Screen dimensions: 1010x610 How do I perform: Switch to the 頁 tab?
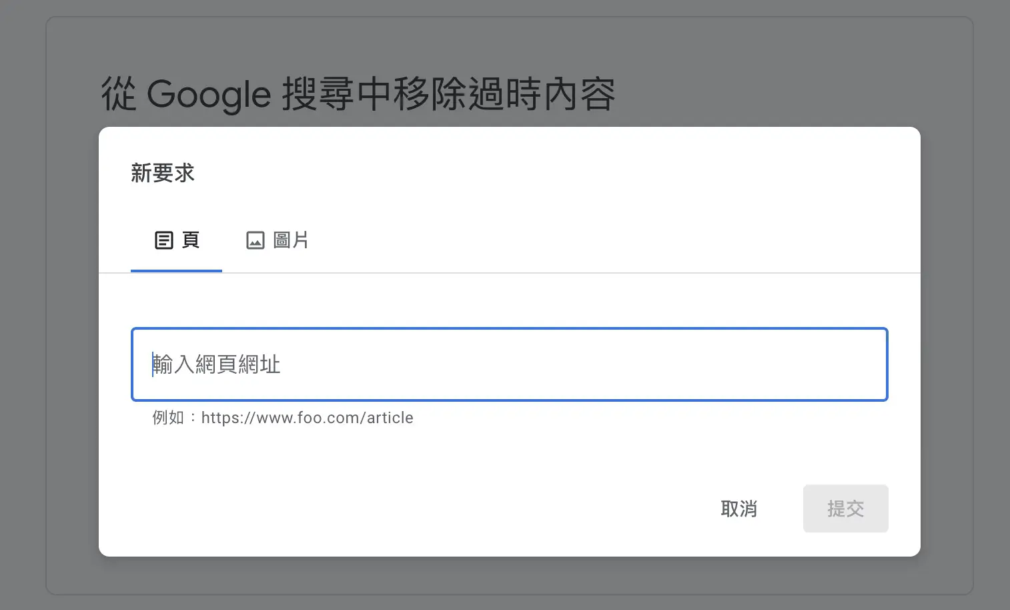[x=176, y=240]
